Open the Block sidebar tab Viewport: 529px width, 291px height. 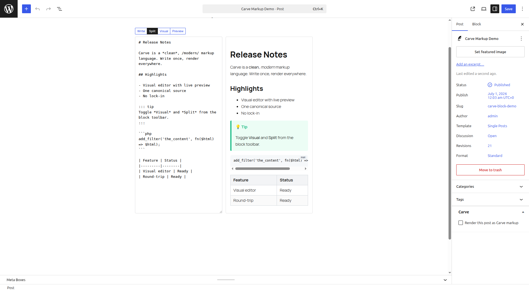tap(476, 24)
